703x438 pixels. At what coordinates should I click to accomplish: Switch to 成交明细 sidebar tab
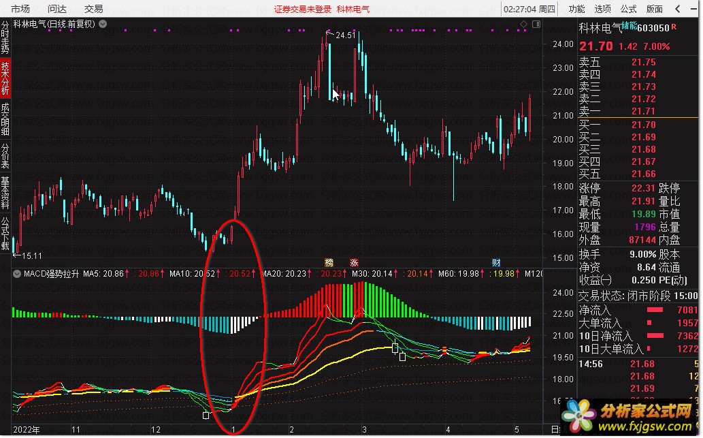(5, 119)
